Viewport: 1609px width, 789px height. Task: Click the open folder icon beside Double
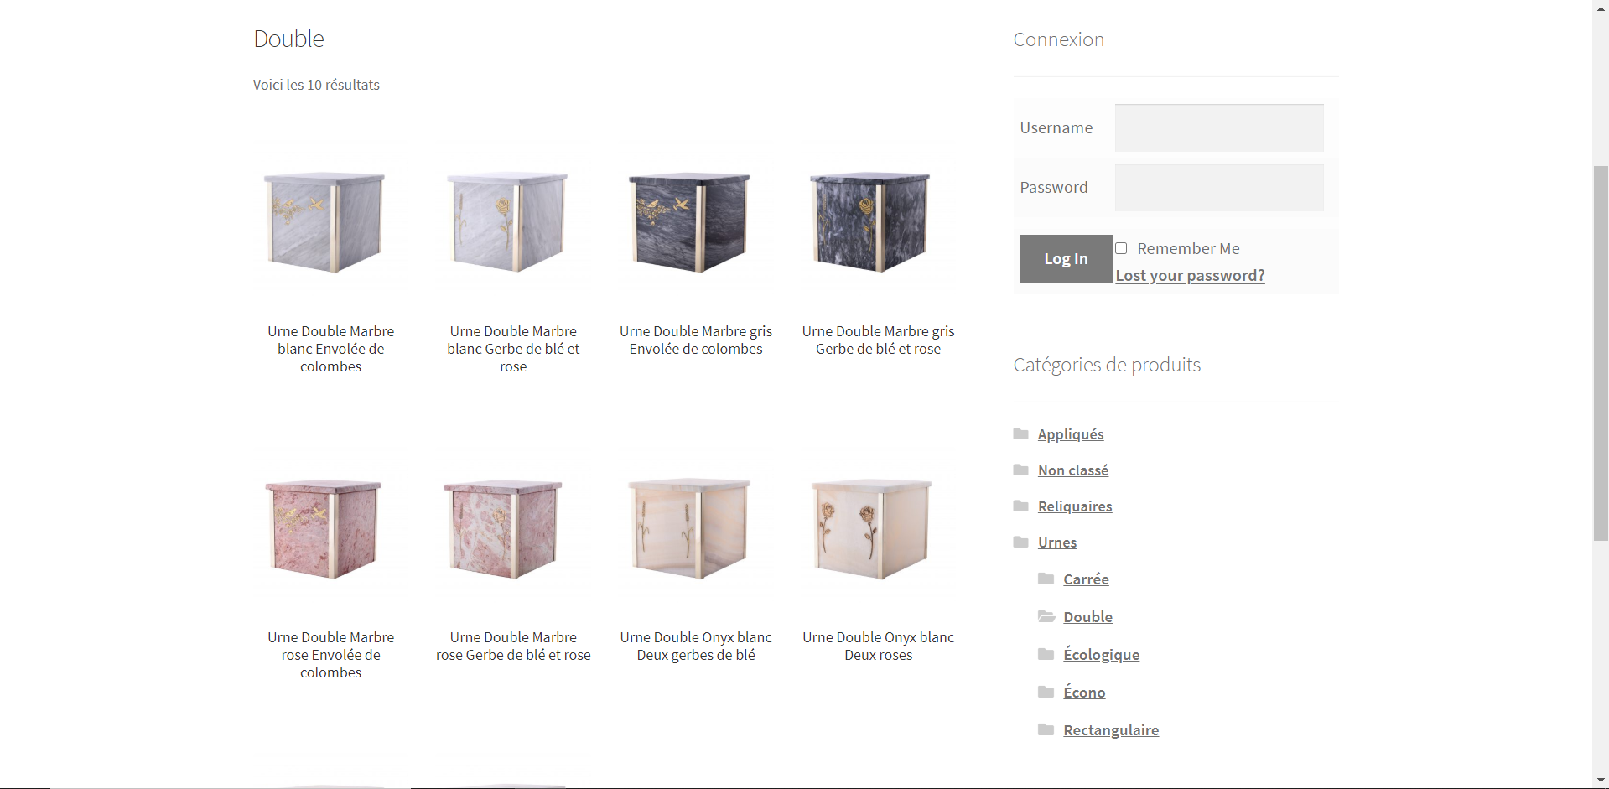pos(1046,616)
